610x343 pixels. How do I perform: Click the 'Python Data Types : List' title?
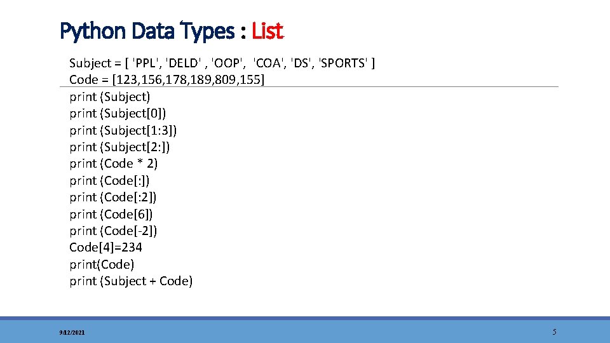point(172,31)
